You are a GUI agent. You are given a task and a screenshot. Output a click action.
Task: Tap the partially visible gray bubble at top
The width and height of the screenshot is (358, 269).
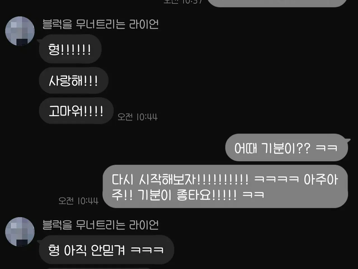[x=277, y=3]
